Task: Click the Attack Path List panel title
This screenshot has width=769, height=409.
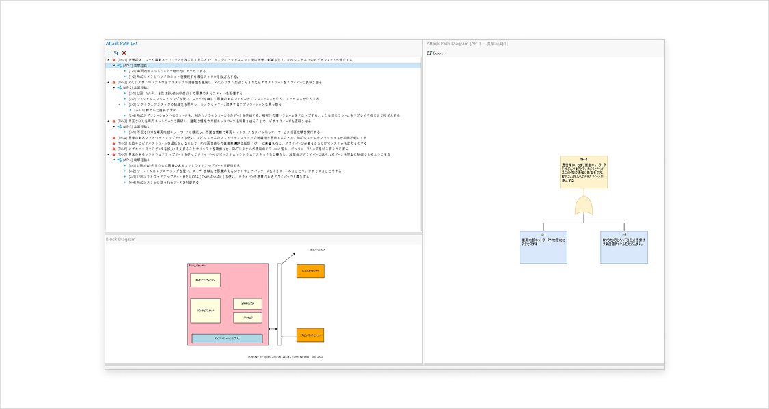Action: click(122, 44)
